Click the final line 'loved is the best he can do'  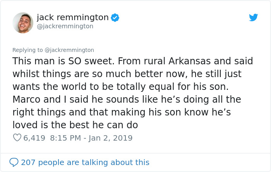coord(75,125)
